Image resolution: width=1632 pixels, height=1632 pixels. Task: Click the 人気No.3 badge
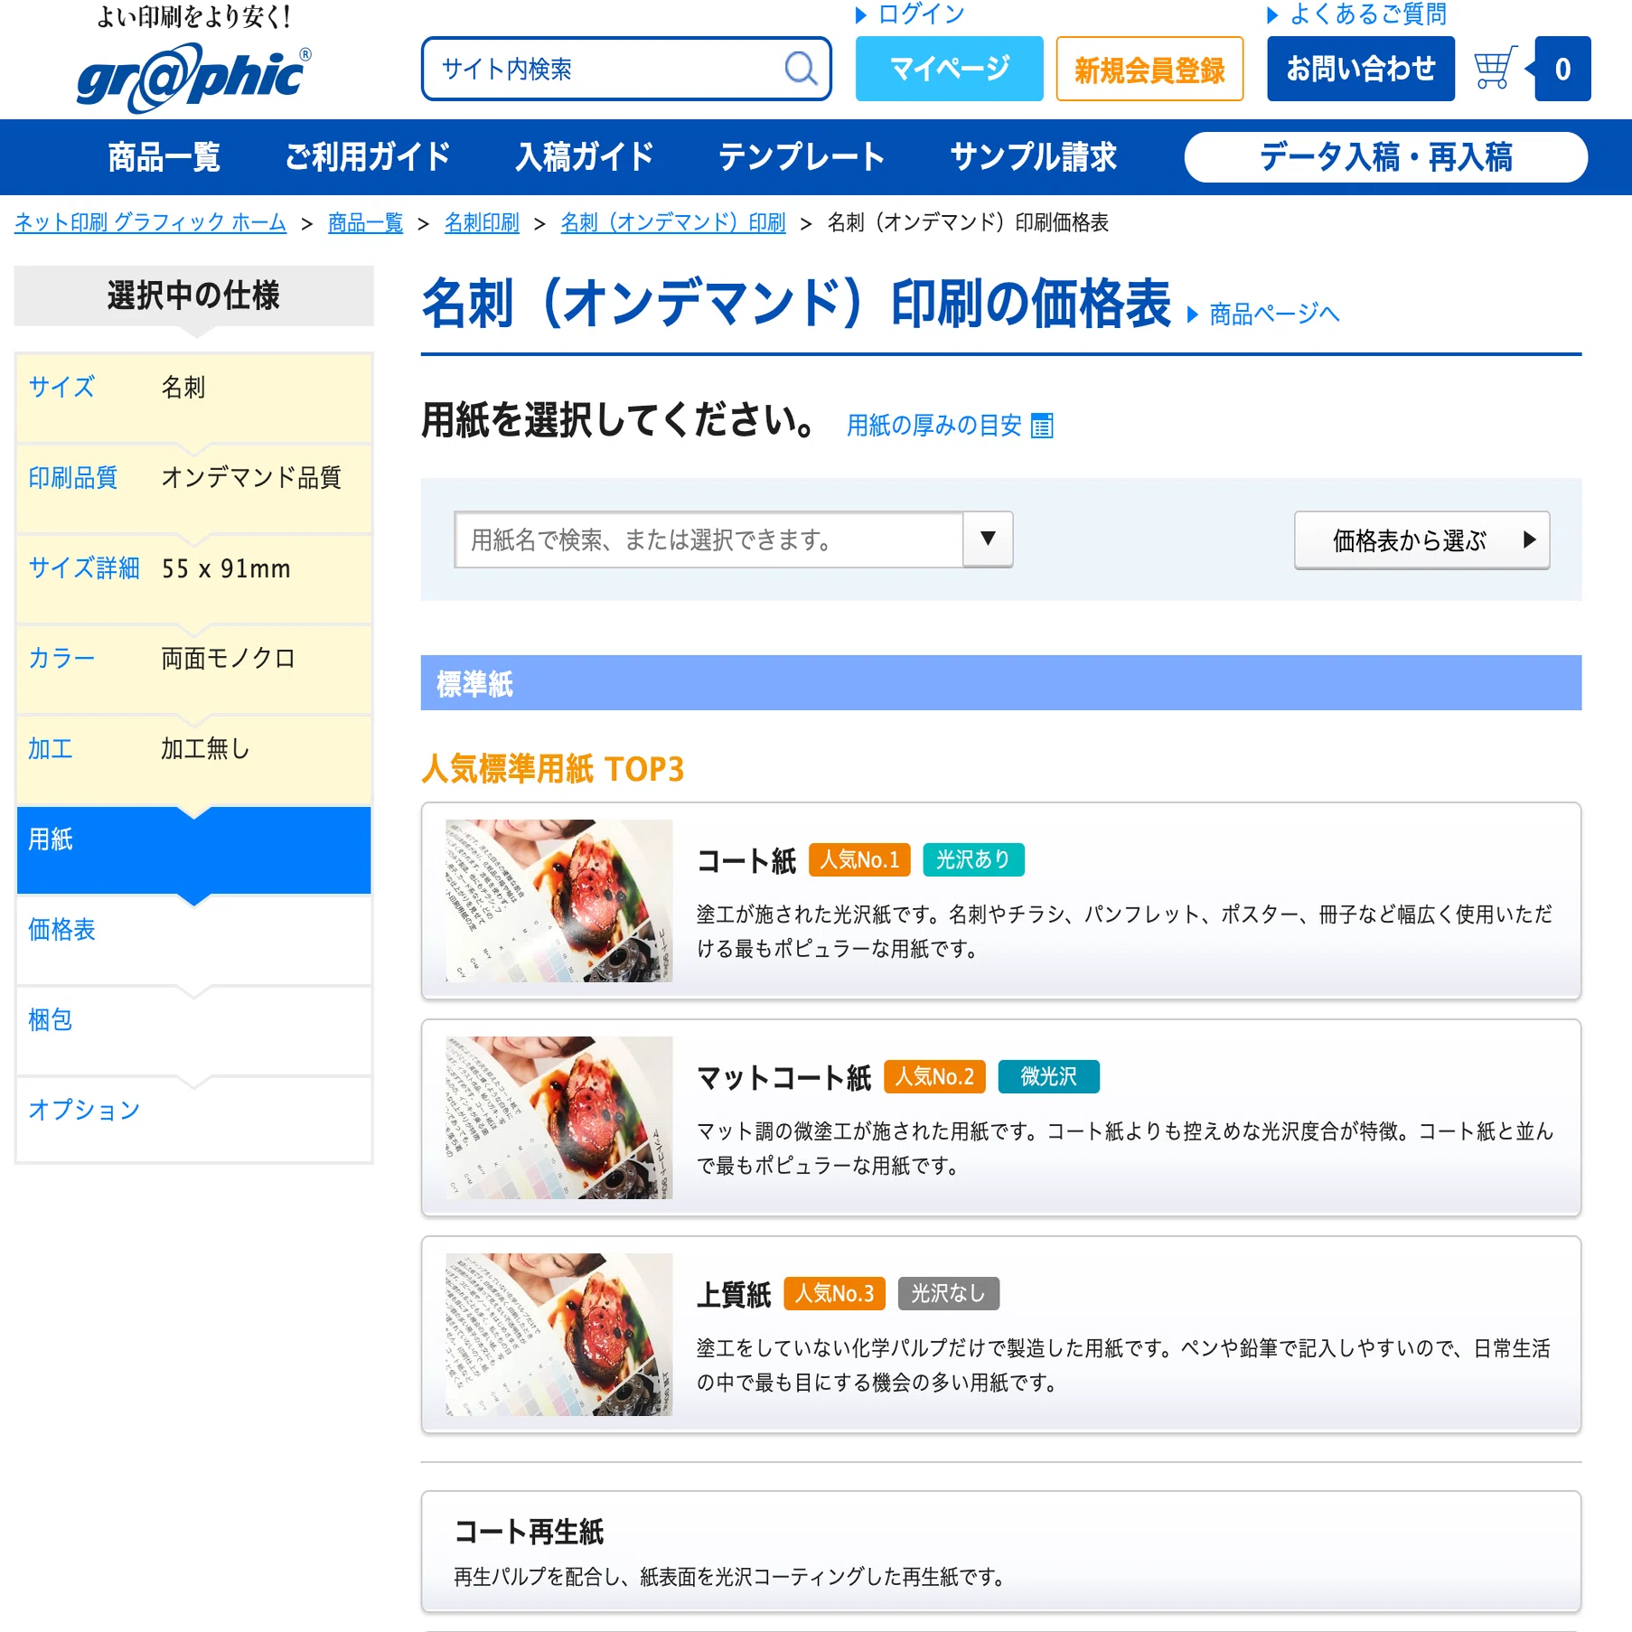834,1293
